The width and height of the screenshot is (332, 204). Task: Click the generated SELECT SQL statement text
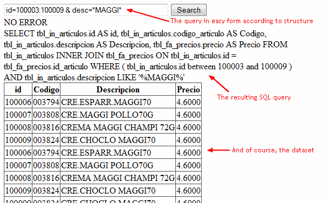click(148, 56)
